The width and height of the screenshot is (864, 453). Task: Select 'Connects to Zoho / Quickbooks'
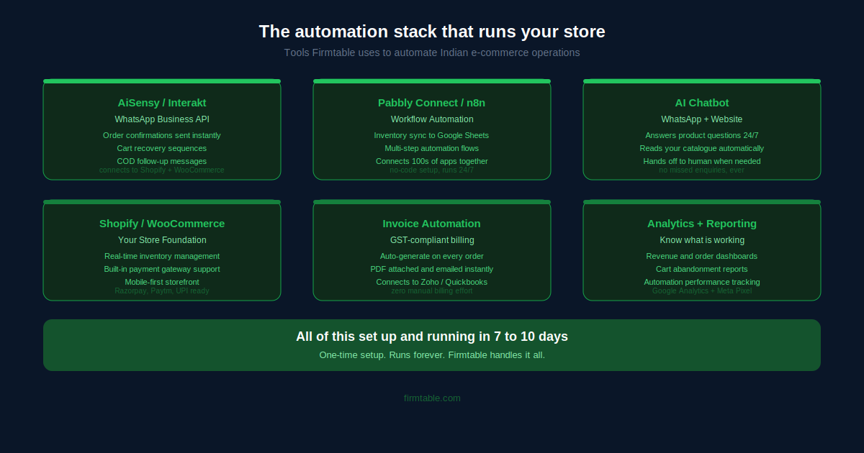[432, 282]
